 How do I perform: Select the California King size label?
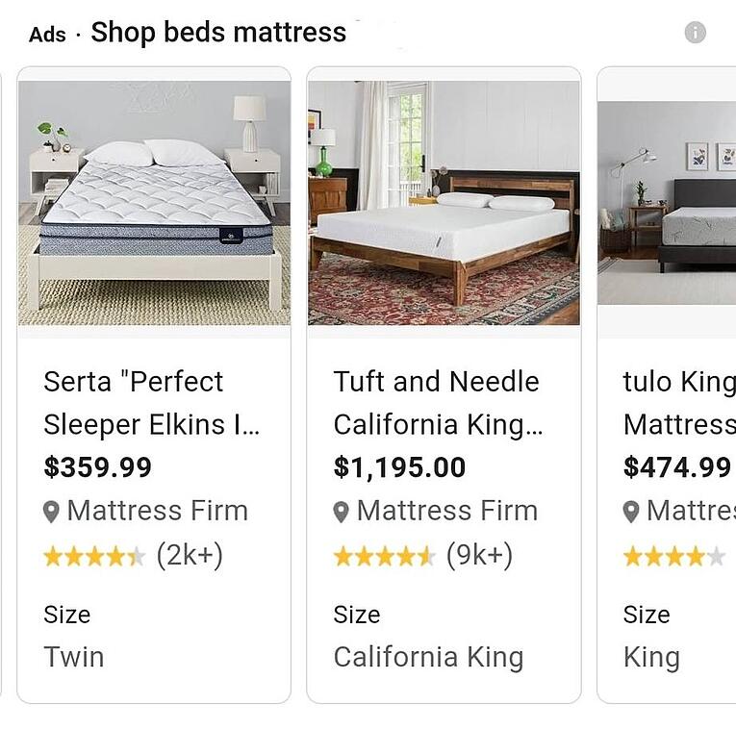[428, 658]
